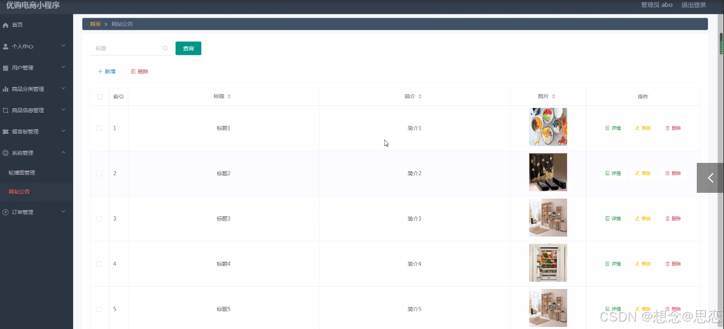Viewport: 724px width, 329px height.
Task: Expand the 留言板管理 submenu chevron
Action: (63, 131)
